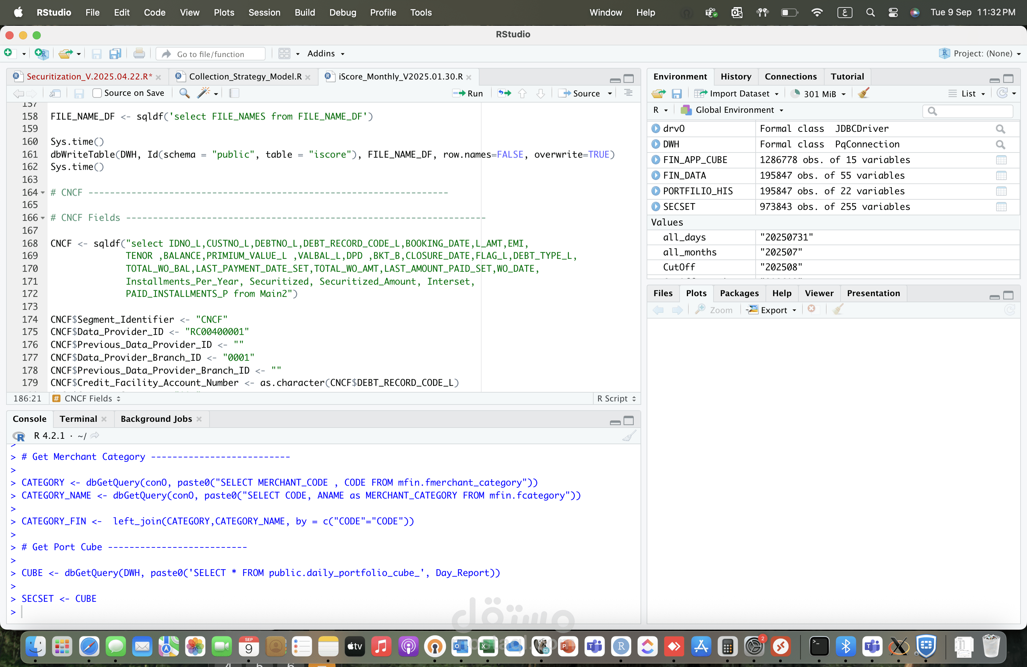Click the find/replace magnifier in editor toolbar
1027x667 pixels.
click(184, 93)
